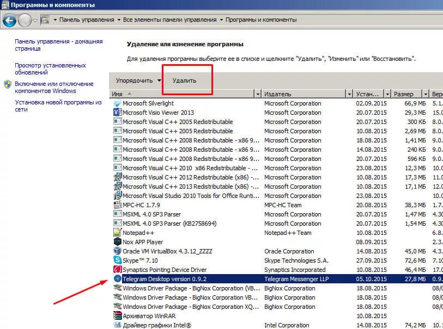Open the Упорядочить menu
Viewport: 443px width, 329px height.
138,80
